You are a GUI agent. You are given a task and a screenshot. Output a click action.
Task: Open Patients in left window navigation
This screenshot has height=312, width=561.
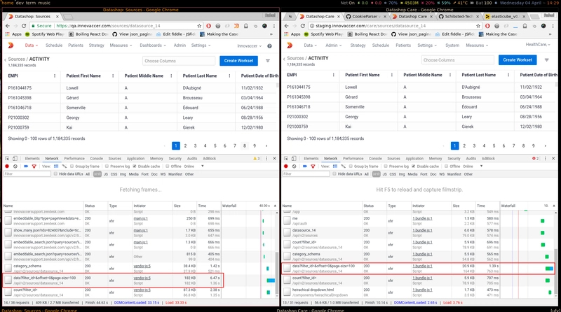[x=76, y=45]
